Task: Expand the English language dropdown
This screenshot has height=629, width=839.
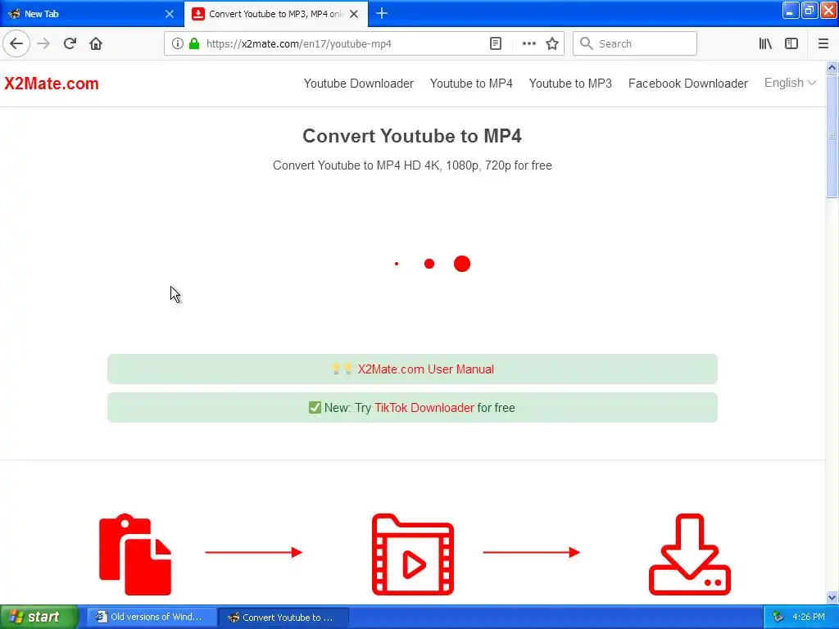Action: pos(790,83)
